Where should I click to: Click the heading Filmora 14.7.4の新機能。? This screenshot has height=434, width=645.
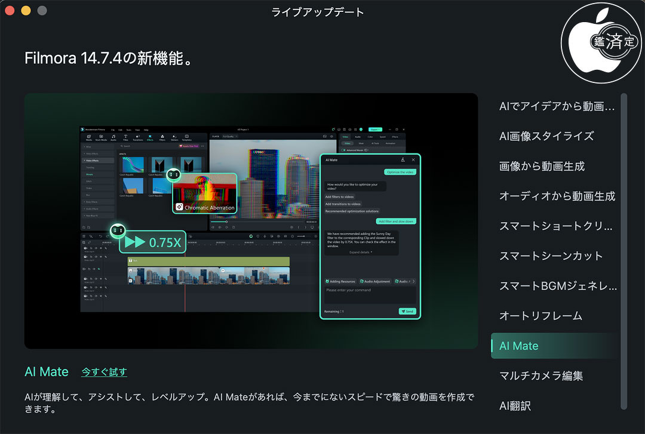[109, 59]
